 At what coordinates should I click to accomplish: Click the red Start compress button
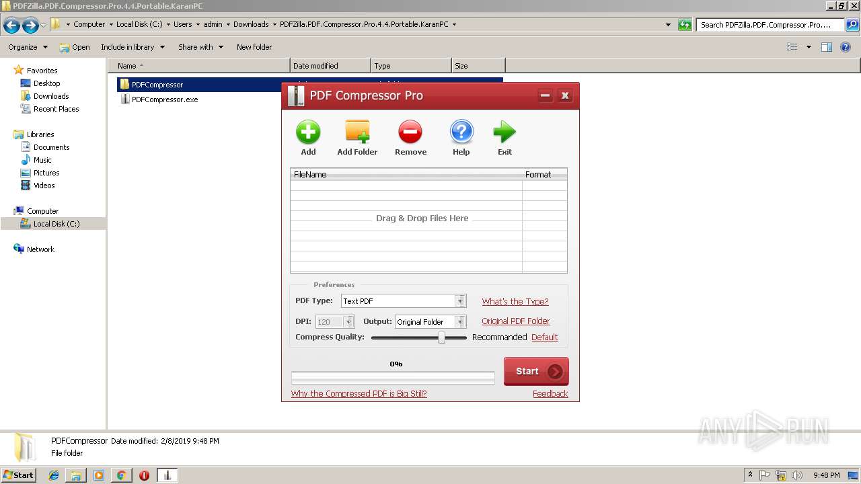536,371
